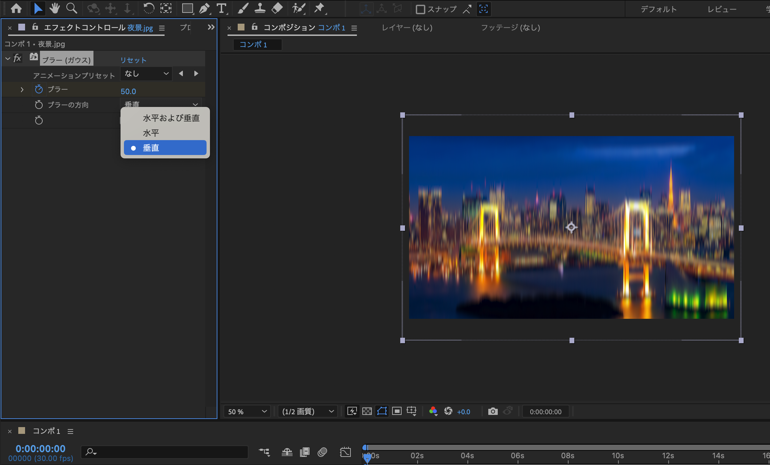The height and width of the screenshot is (465, 770).
Task: Go to next animation preset
Action: [x=196, y=73]
